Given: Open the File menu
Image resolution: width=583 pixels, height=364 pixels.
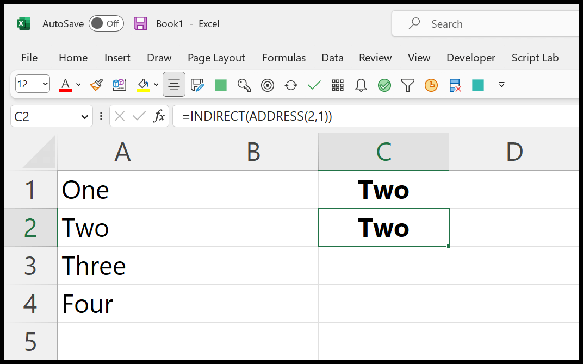Looking at the screenshot, I should pos(29,58).
